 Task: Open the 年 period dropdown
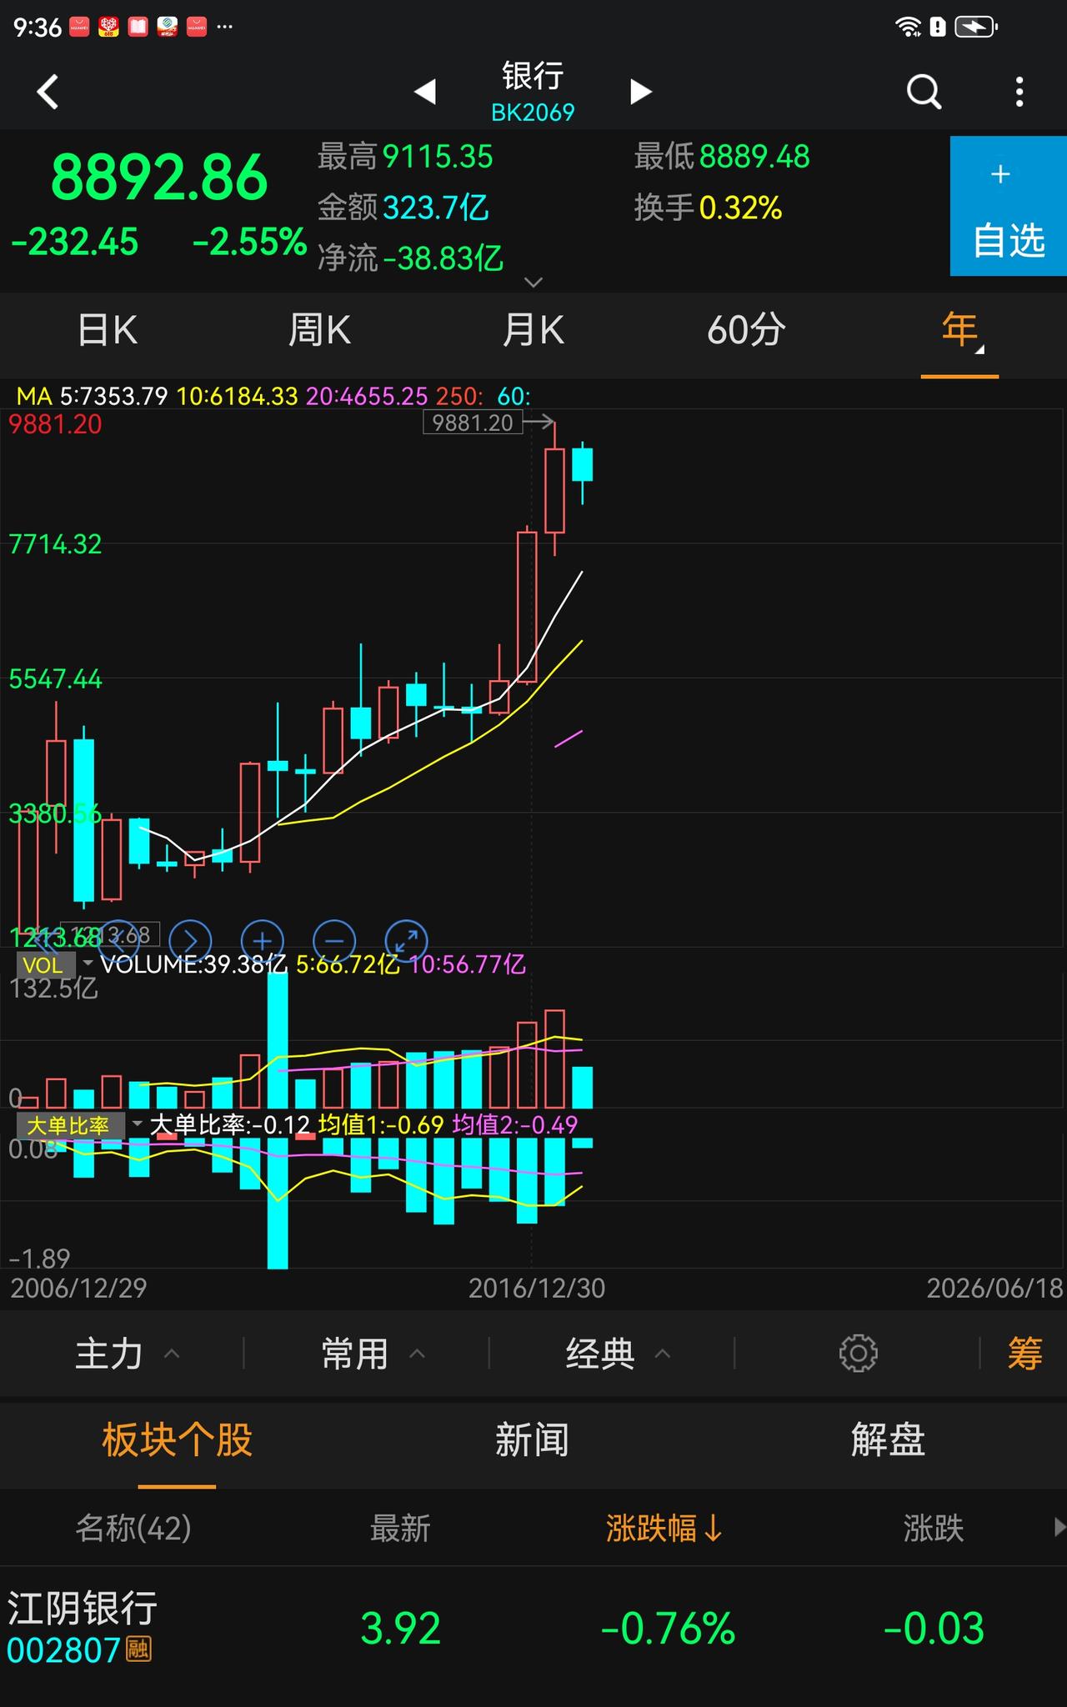point(960,330)
